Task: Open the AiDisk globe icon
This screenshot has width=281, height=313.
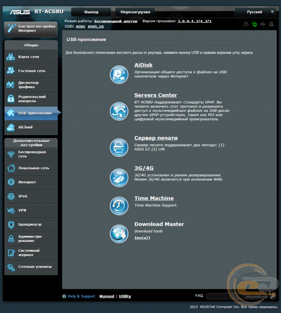Action: click(119, 75)
